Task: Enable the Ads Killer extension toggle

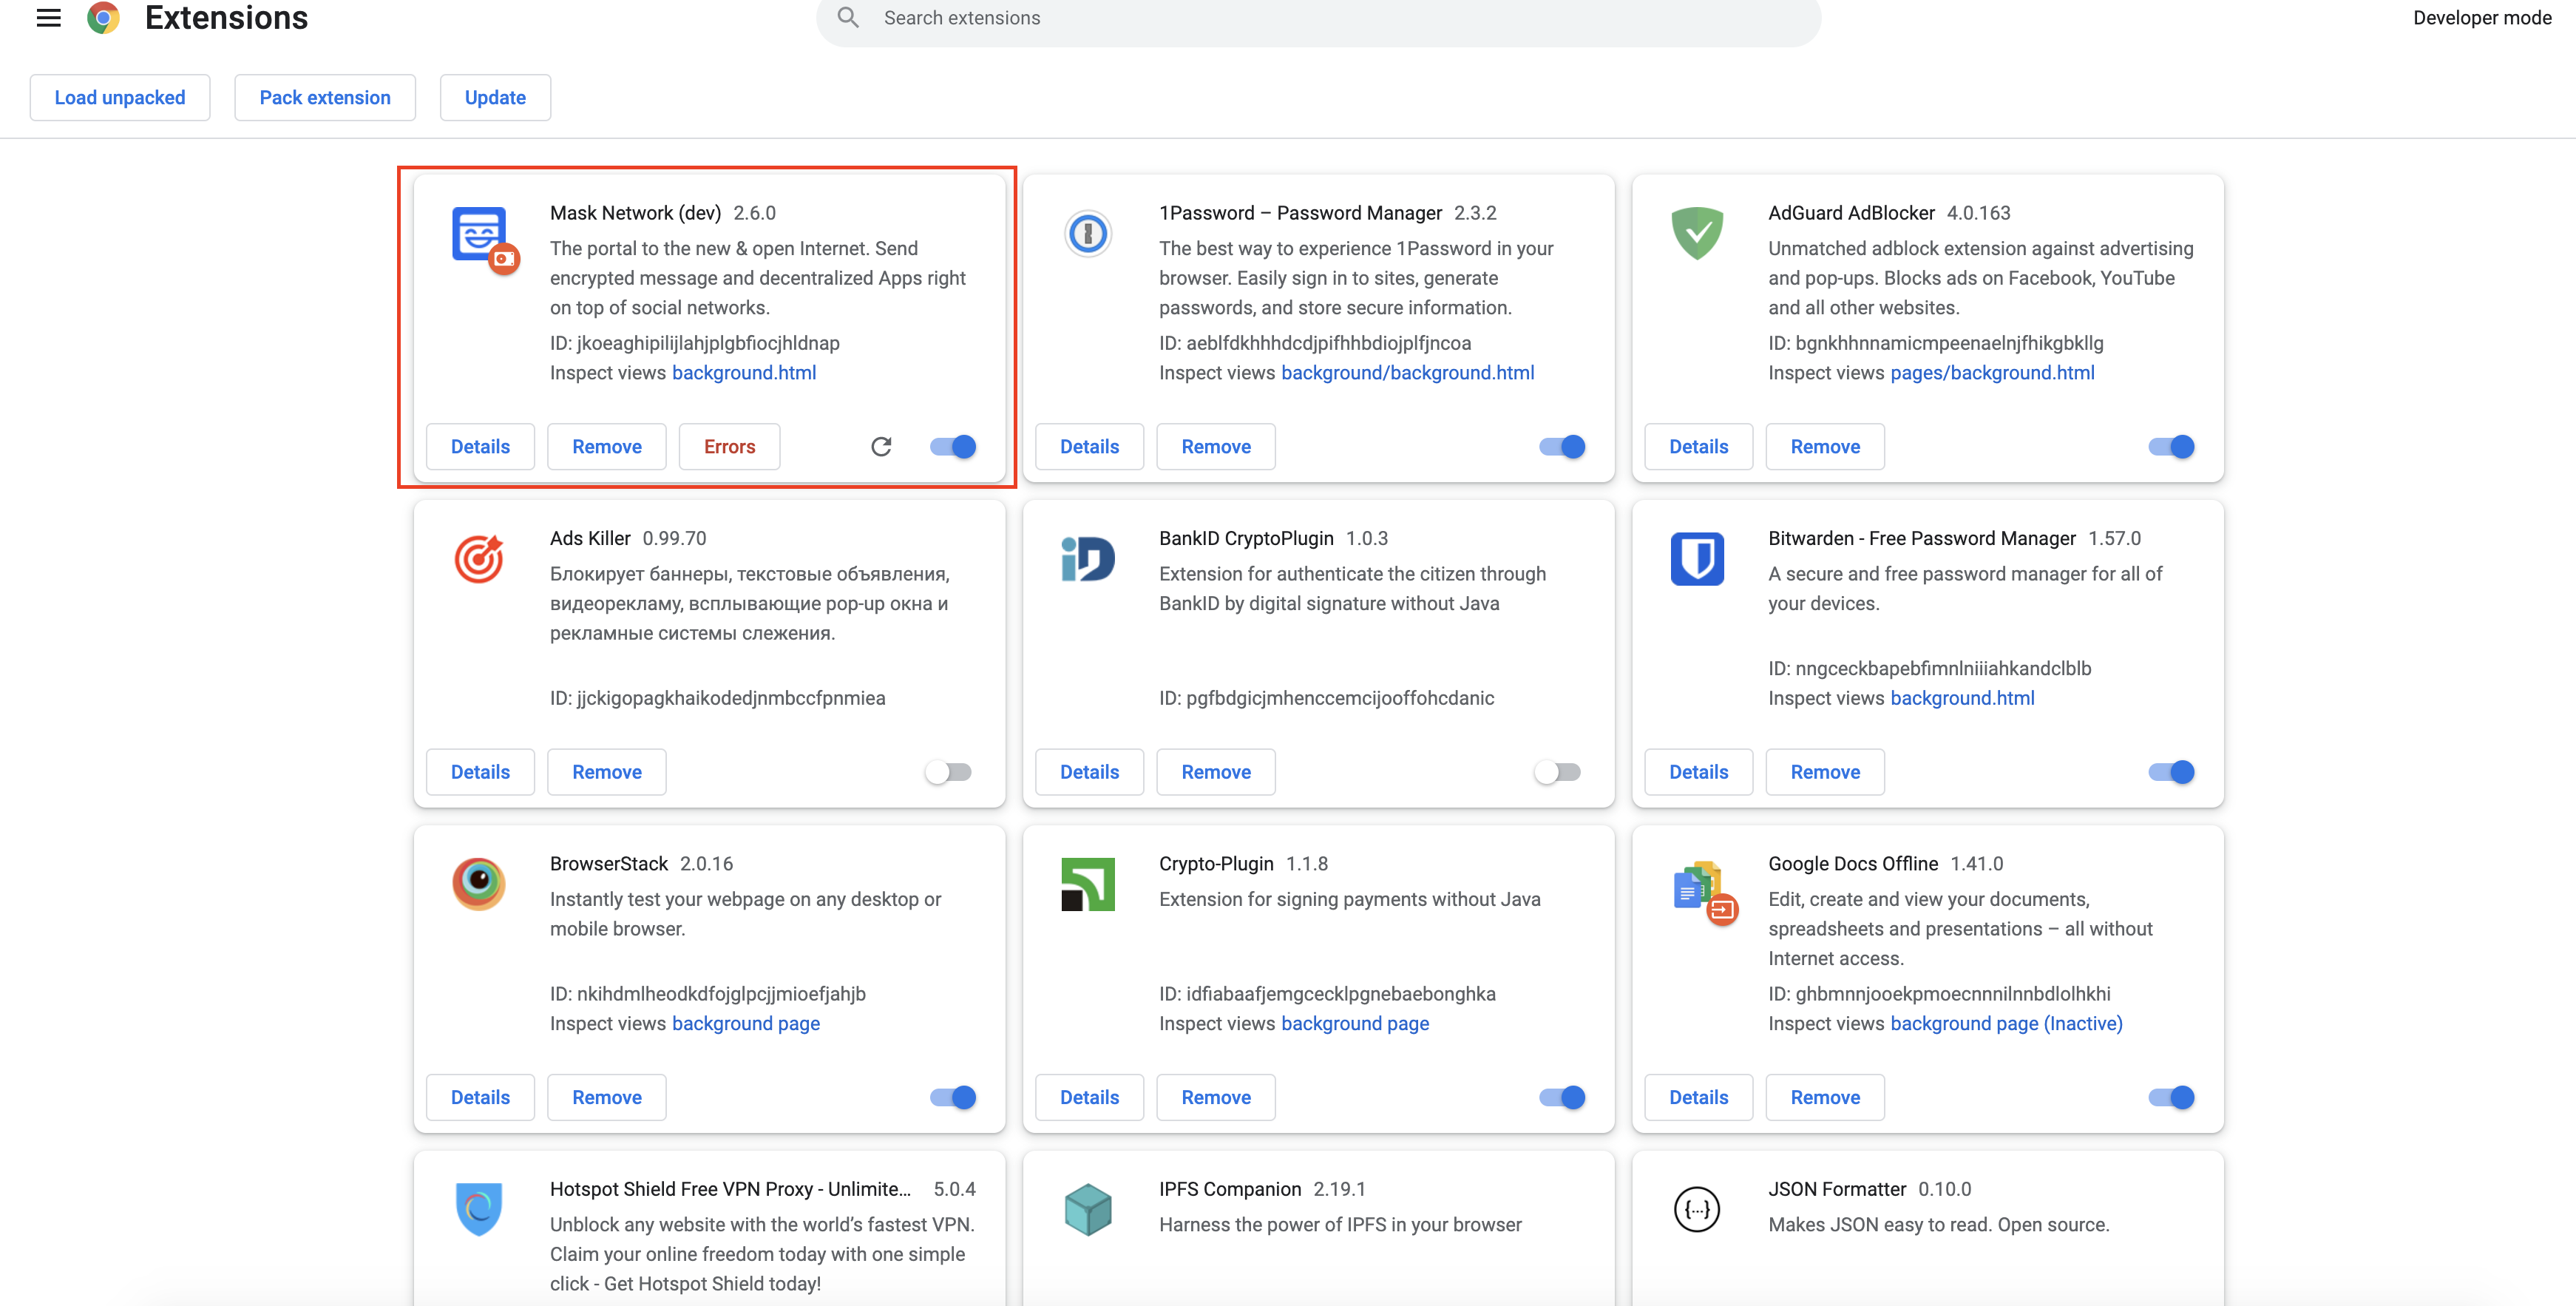Action: (x=948, y=771)
